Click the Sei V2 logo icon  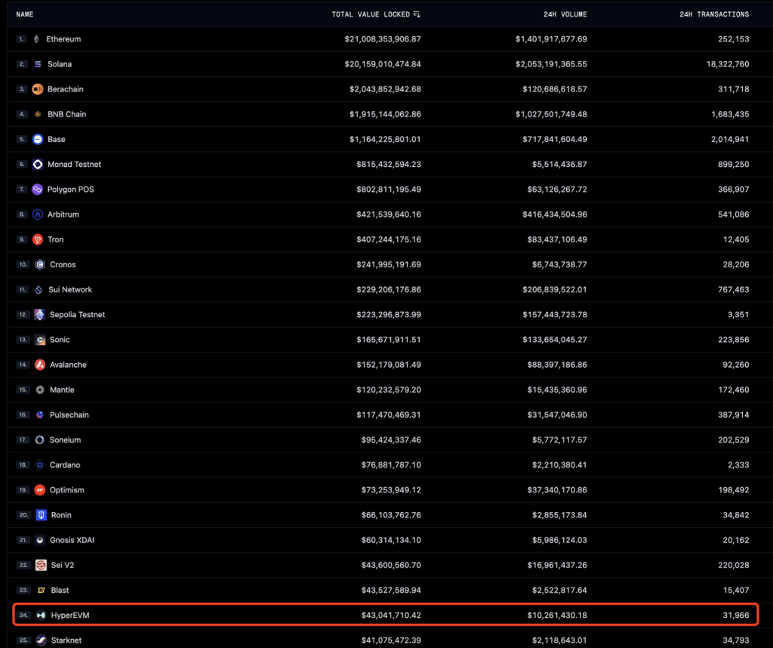[42, 565]
